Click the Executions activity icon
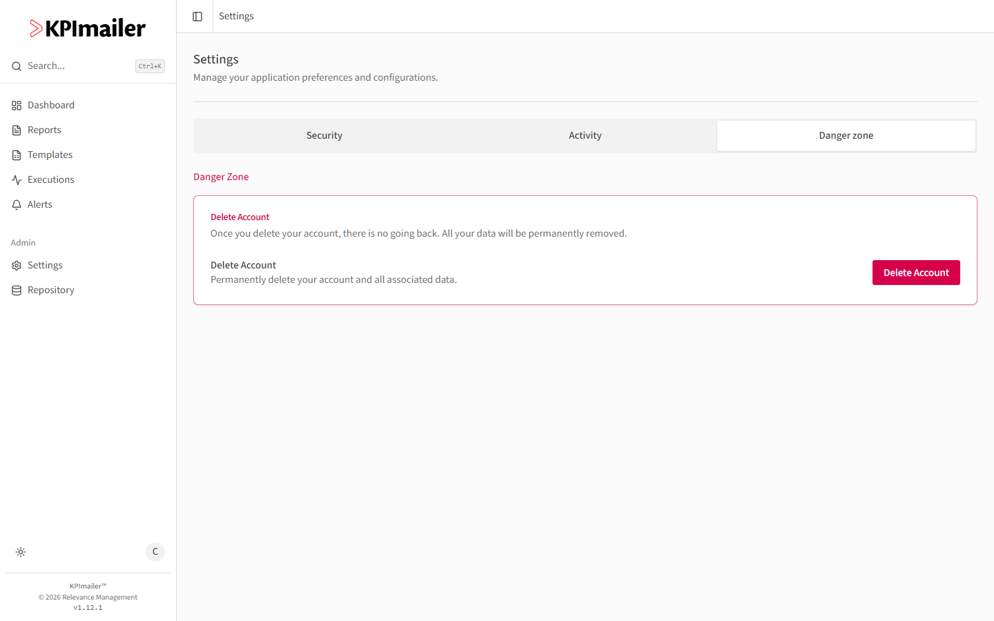The height and width of the screenshot is (621, 994). coord(17,180)
